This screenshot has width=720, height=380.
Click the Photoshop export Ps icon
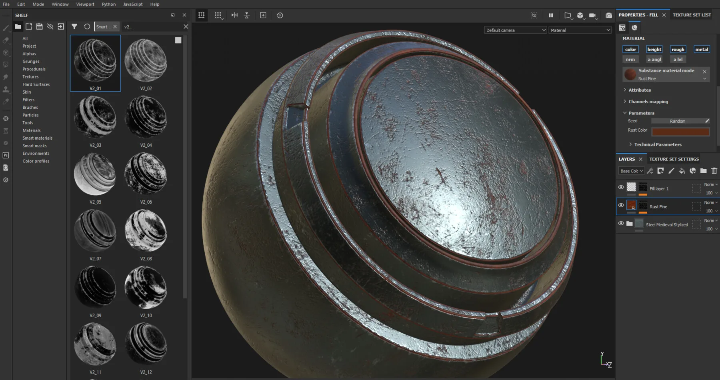(x=6, y=155)
